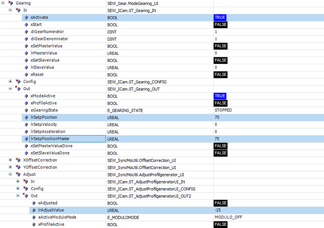Expand the Config node under Gearing

(10, 82)
